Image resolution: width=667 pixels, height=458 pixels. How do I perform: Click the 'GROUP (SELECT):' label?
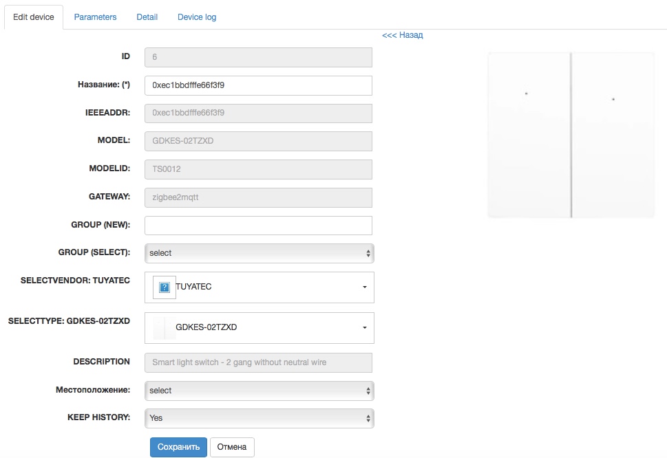click(94, 252)
